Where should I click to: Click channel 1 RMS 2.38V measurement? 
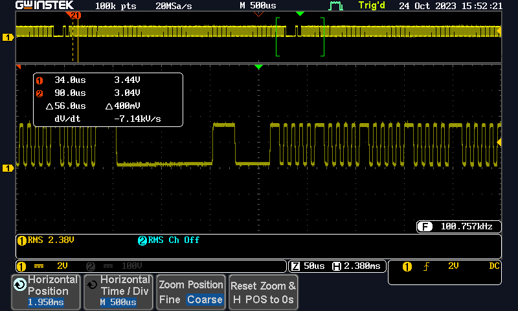(x=45, y=240)
